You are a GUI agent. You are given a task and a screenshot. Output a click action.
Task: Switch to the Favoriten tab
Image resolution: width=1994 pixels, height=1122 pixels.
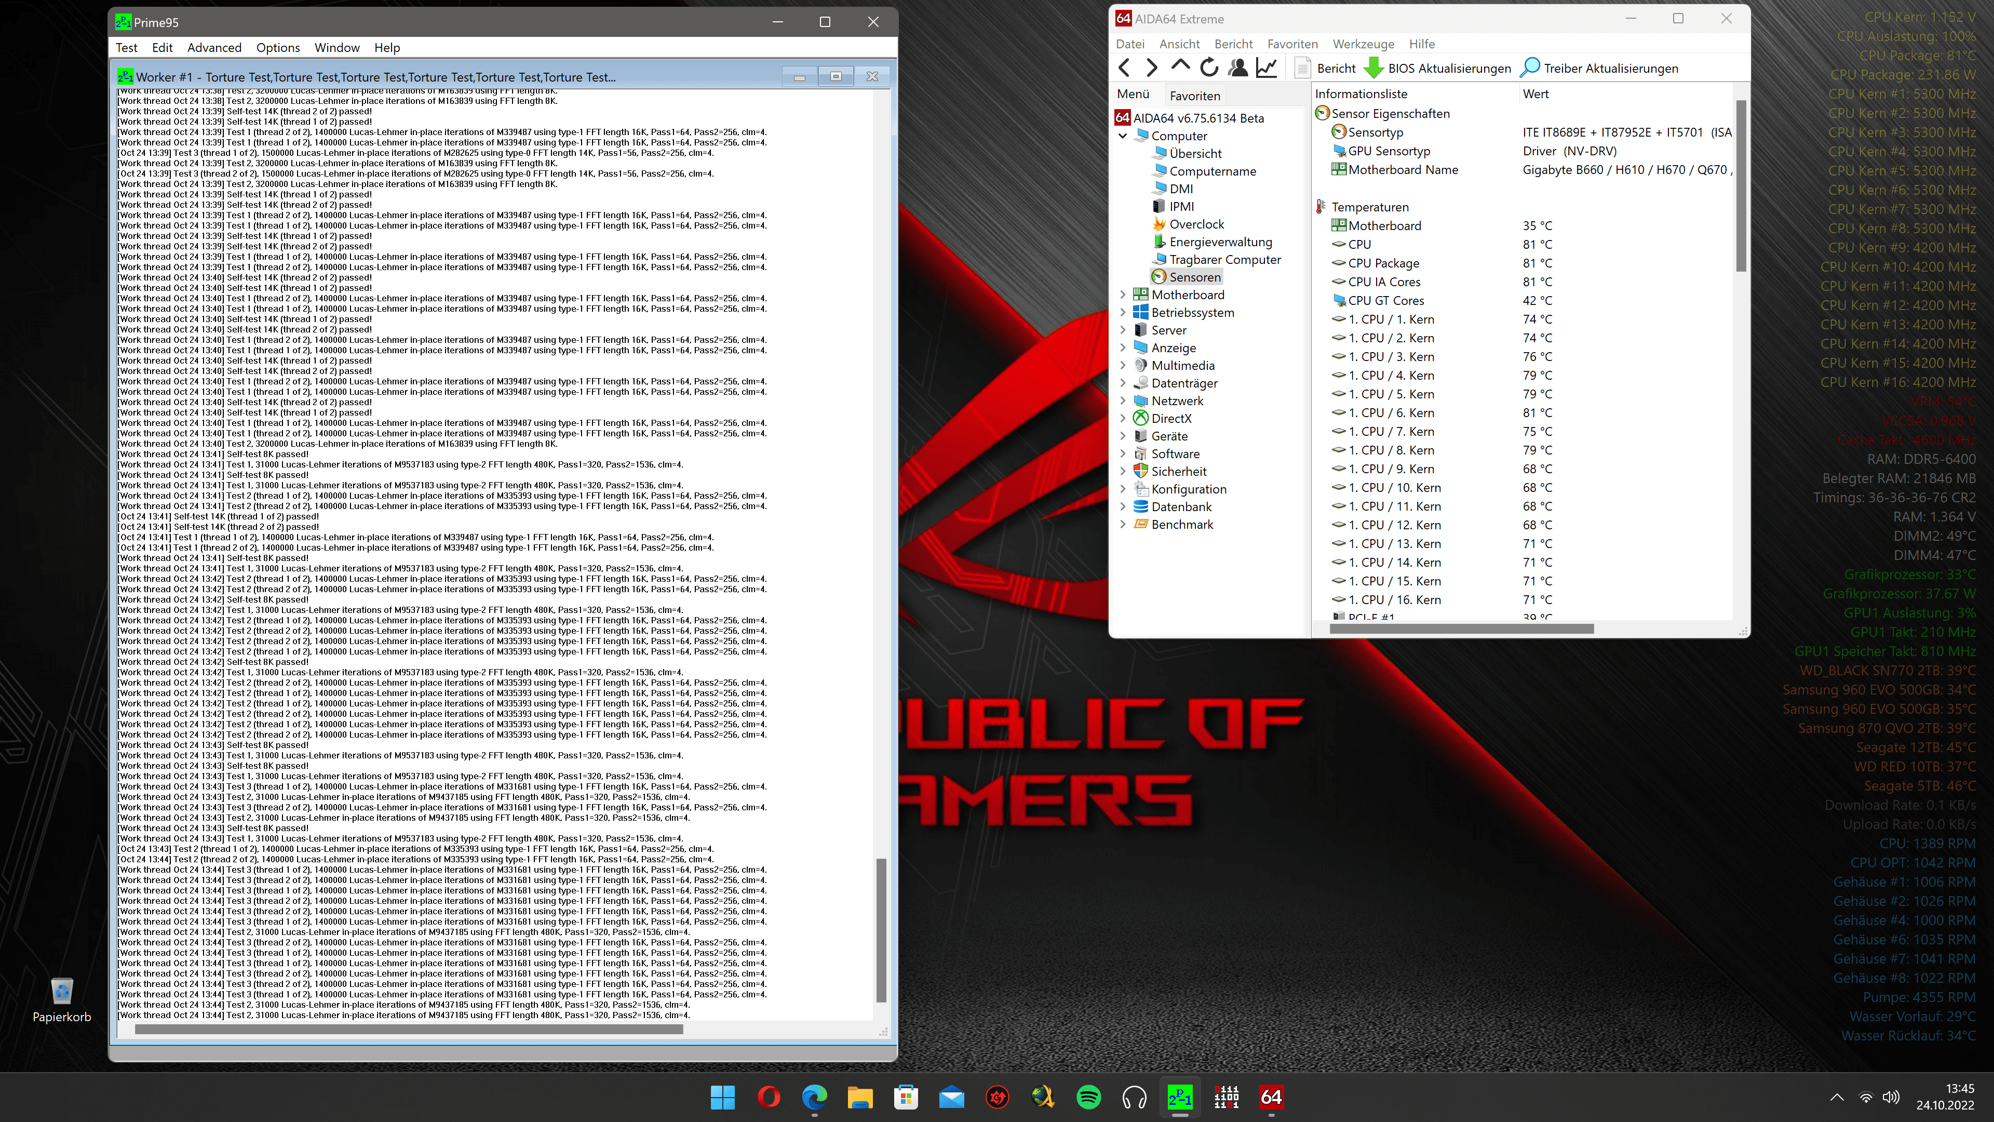[1194, 96]
